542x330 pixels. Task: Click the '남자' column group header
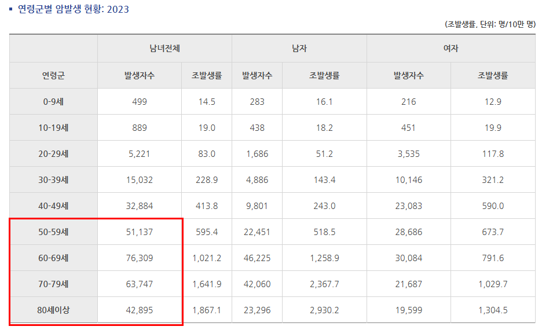click(299, 49)
